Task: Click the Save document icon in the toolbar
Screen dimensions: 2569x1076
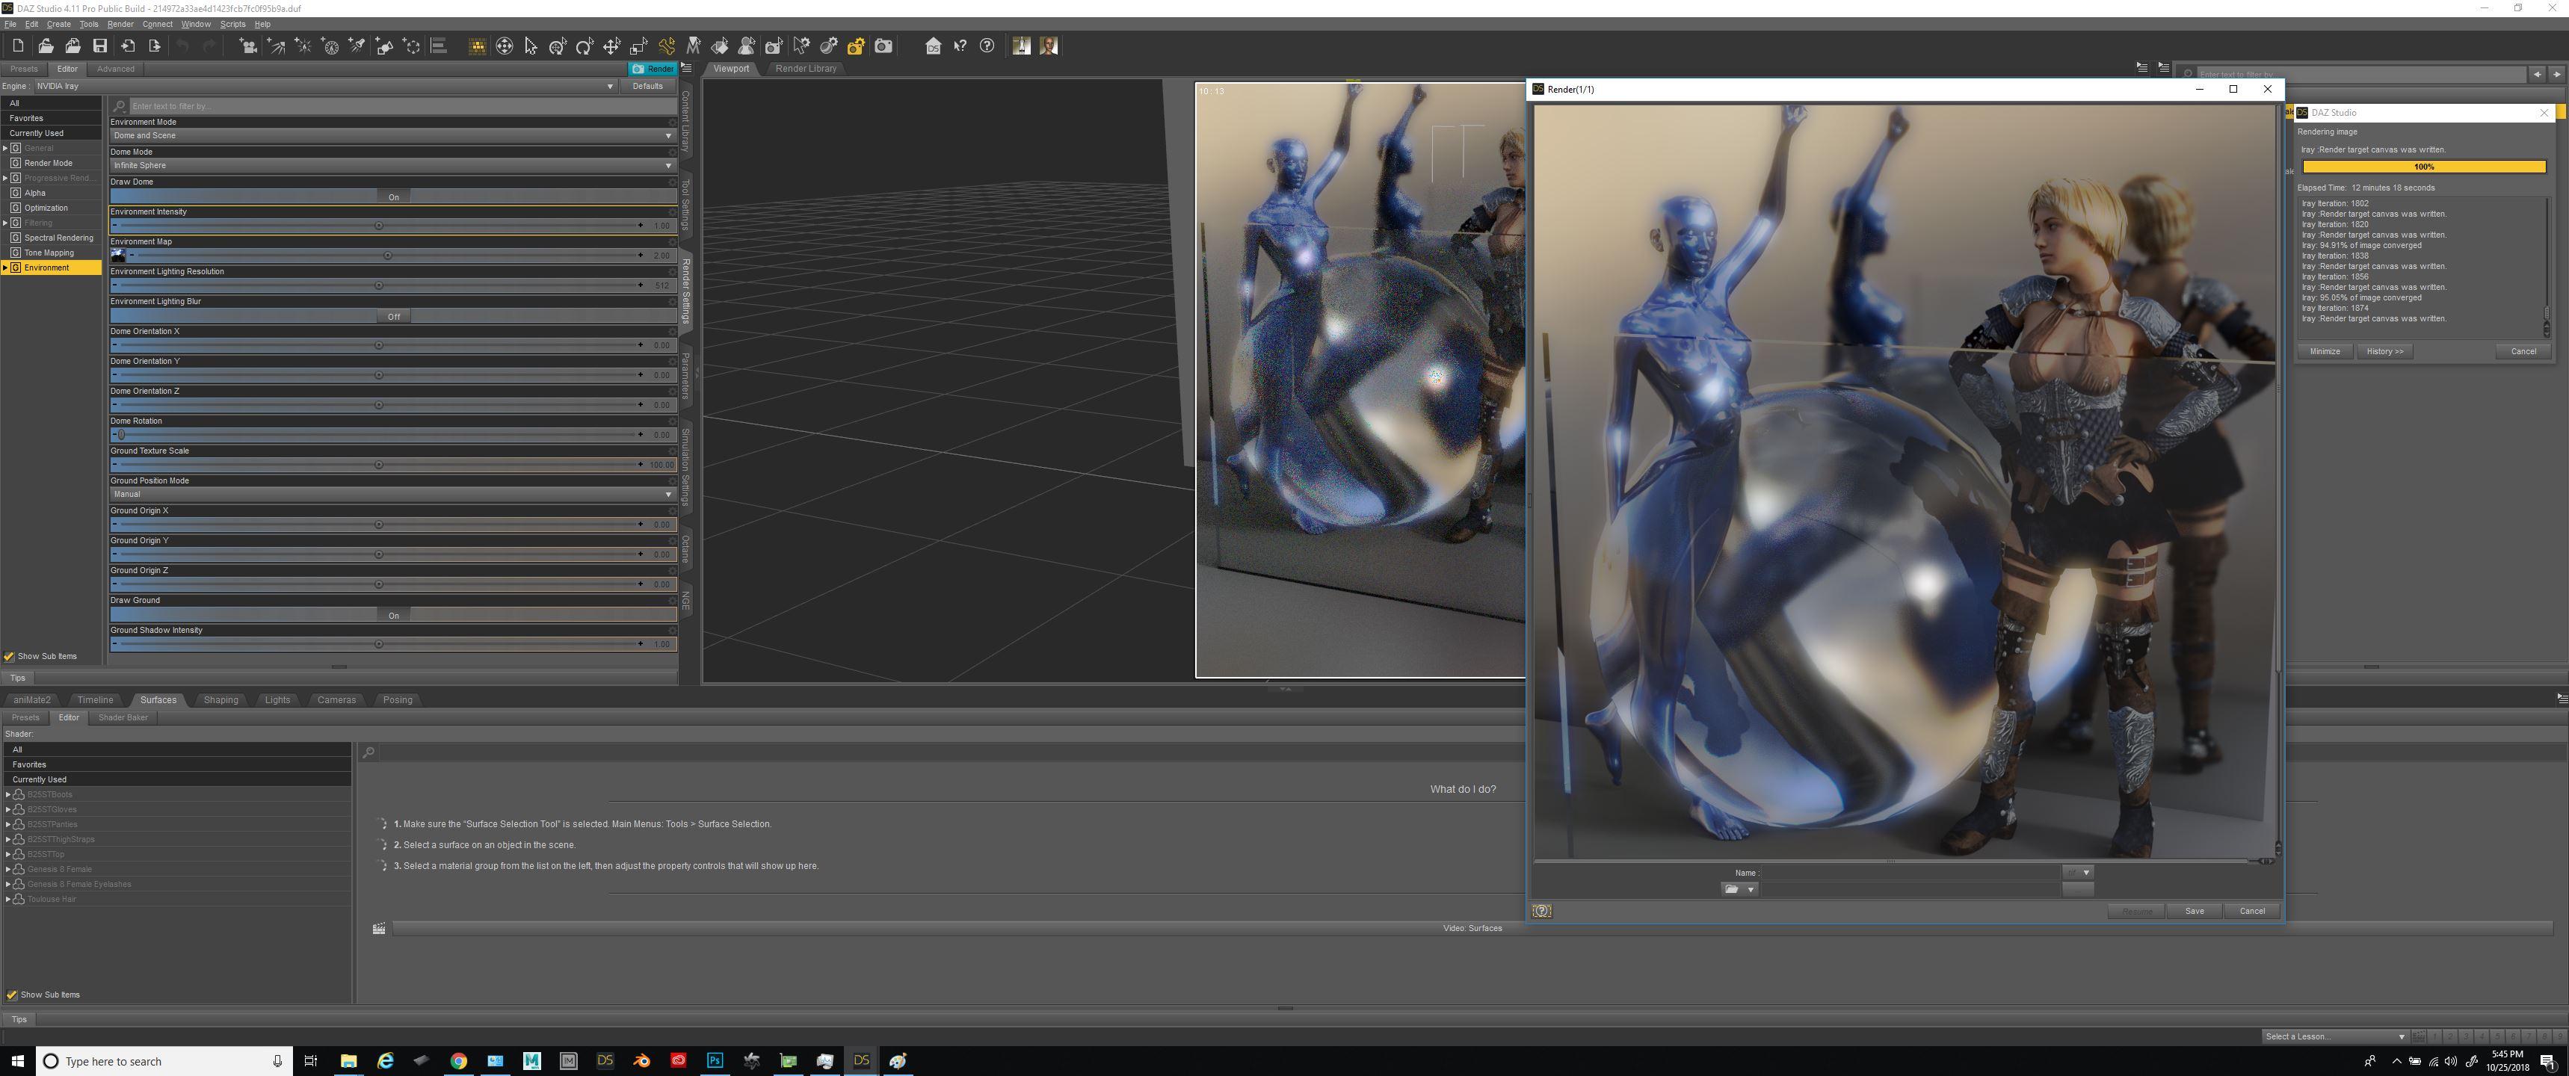Action: (x=99, y=46)
